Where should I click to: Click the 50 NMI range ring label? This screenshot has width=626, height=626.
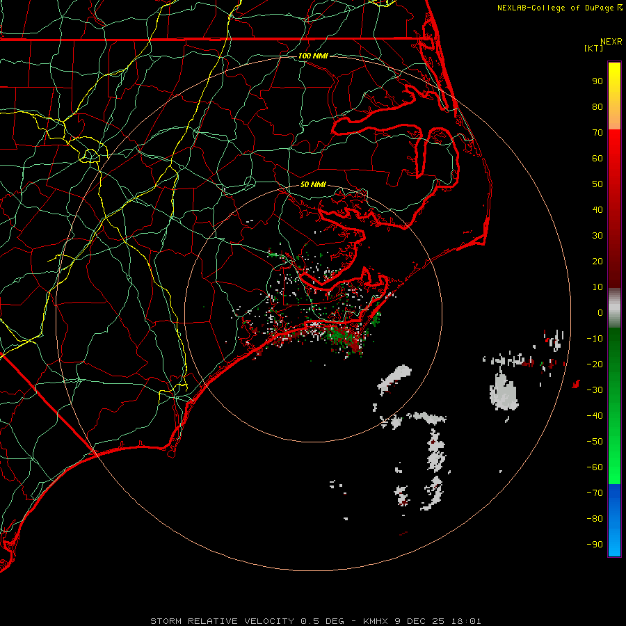[313, 184]
